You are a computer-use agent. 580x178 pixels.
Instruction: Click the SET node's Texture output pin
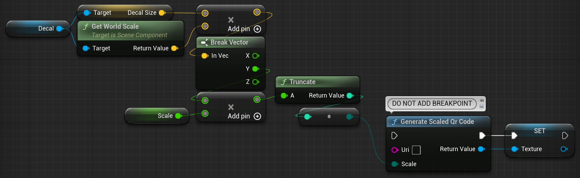click(564, 149)
